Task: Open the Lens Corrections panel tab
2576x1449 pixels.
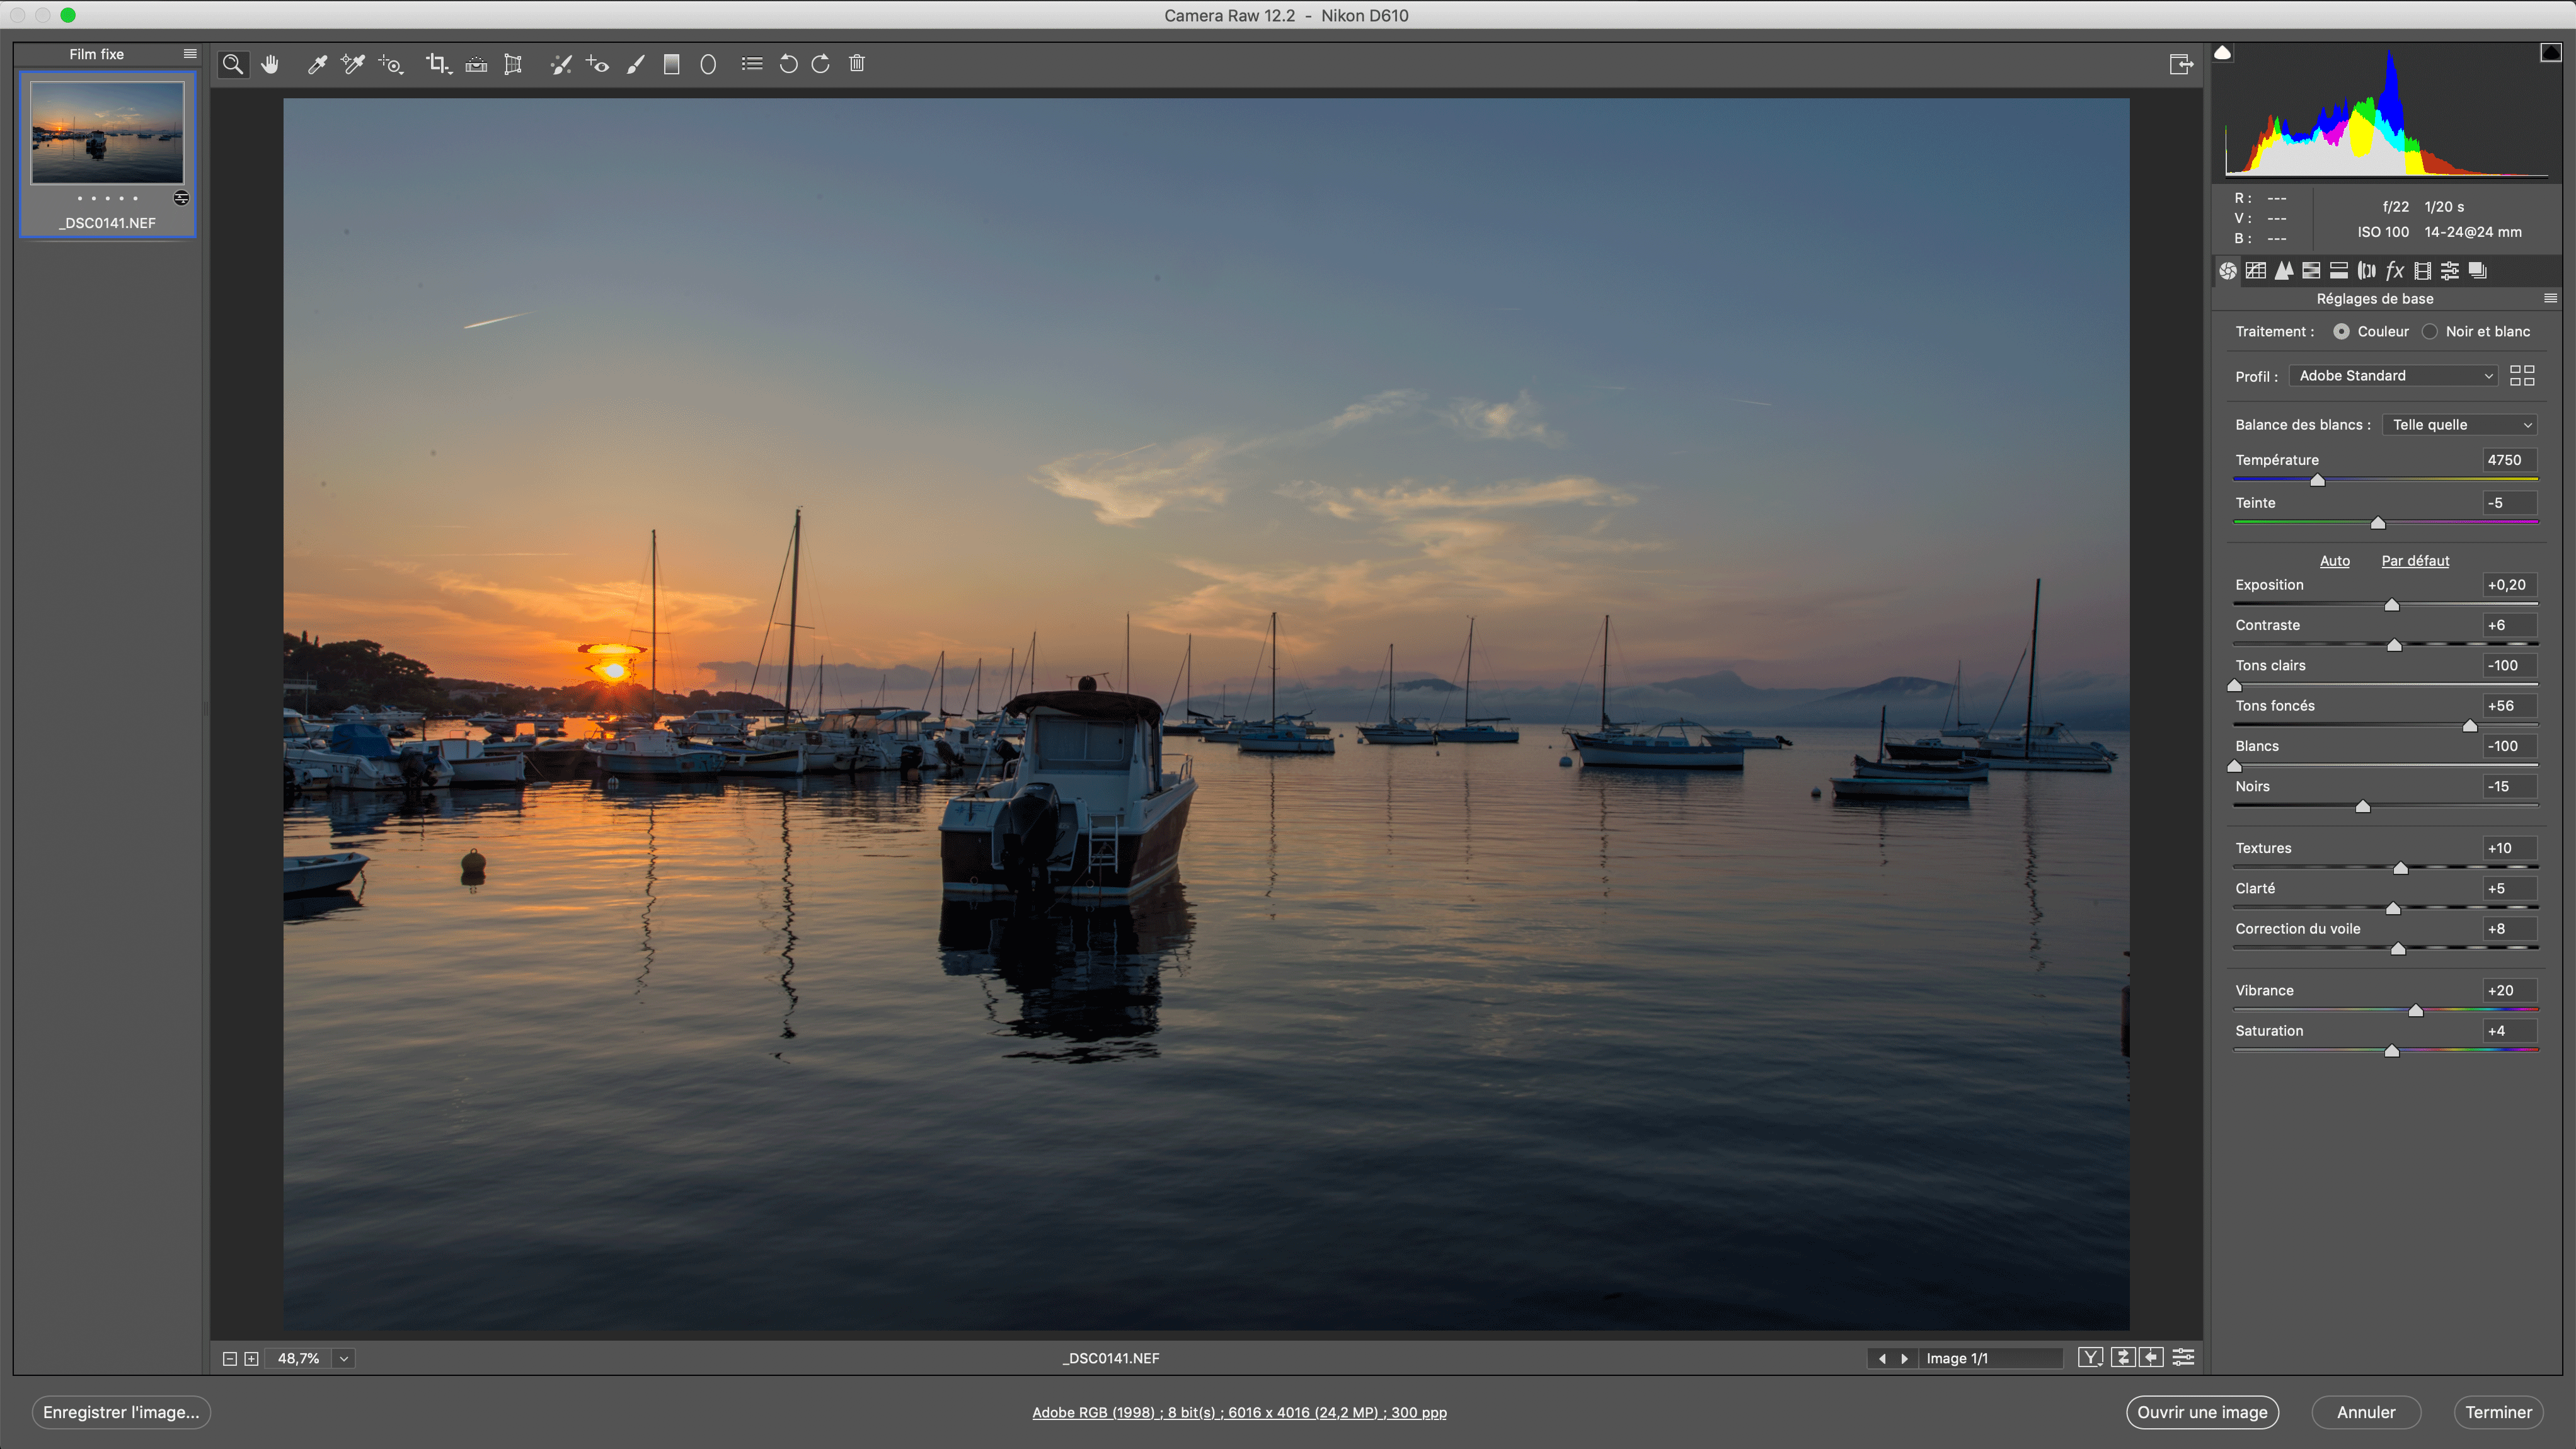Action: [x=2367, y=270]
